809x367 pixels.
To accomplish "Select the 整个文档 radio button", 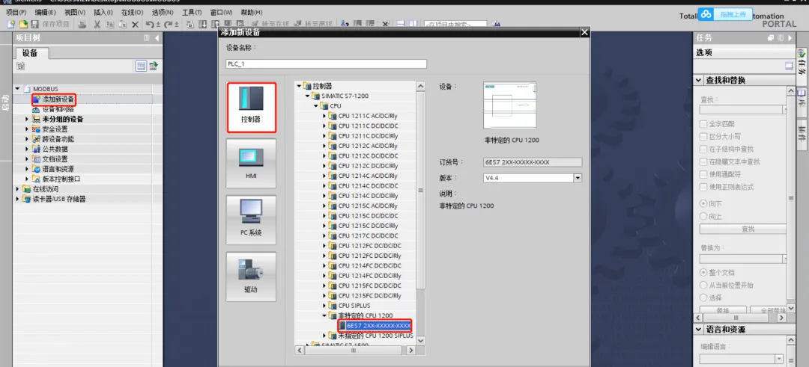I will tap(703, 273).
